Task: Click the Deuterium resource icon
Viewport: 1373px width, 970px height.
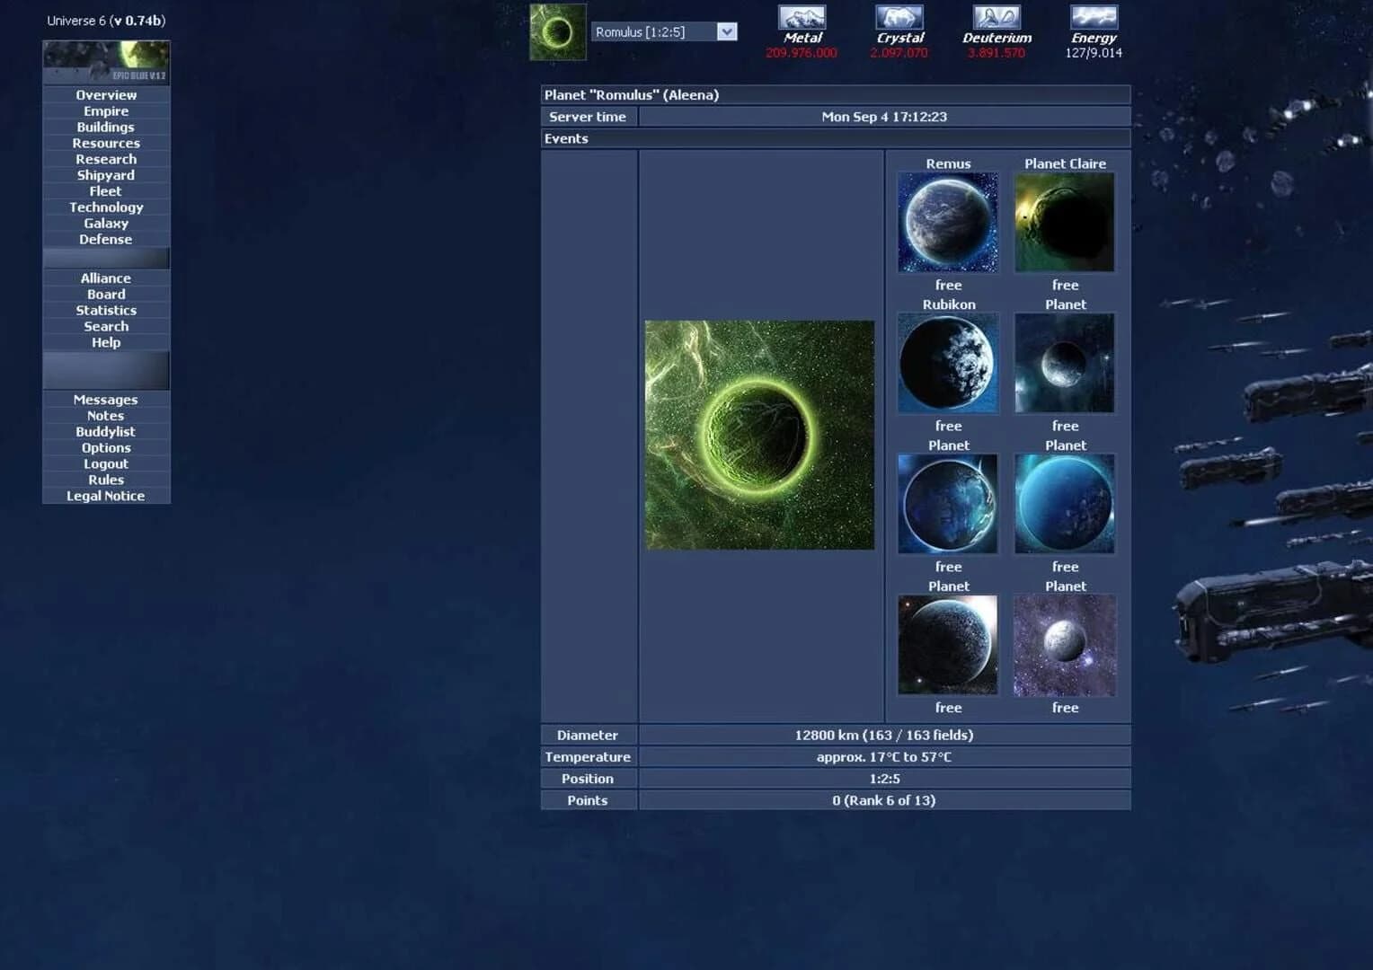Action: [x=996, y=20]
